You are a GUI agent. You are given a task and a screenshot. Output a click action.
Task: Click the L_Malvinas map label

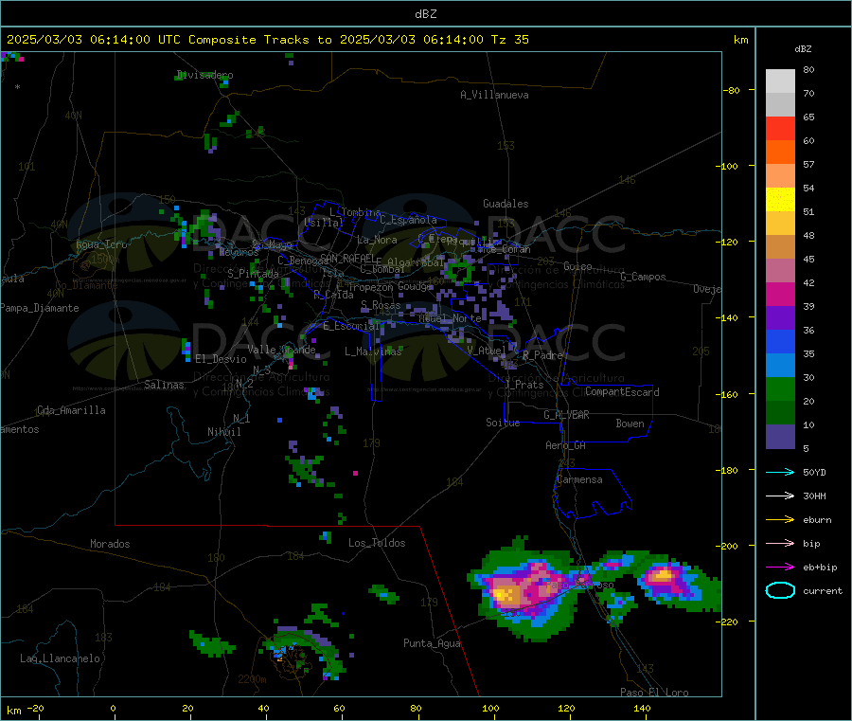(373, 351)
